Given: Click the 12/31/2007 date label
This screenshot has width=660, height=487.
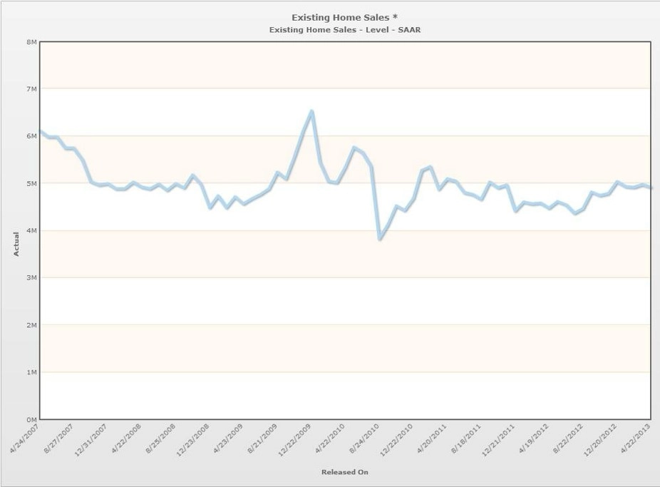Looking at the screenshot, I should [91, 440].
